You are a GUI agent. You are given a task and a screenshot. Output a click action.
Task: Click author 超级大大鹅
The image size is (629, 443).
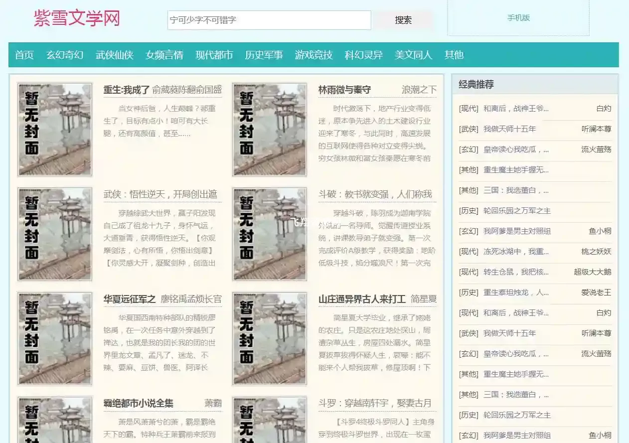point(593,272)
